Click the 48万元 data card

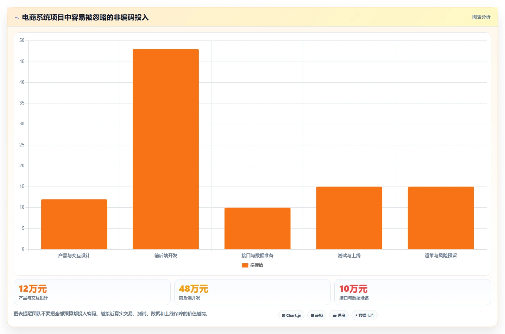click(252, 292)
